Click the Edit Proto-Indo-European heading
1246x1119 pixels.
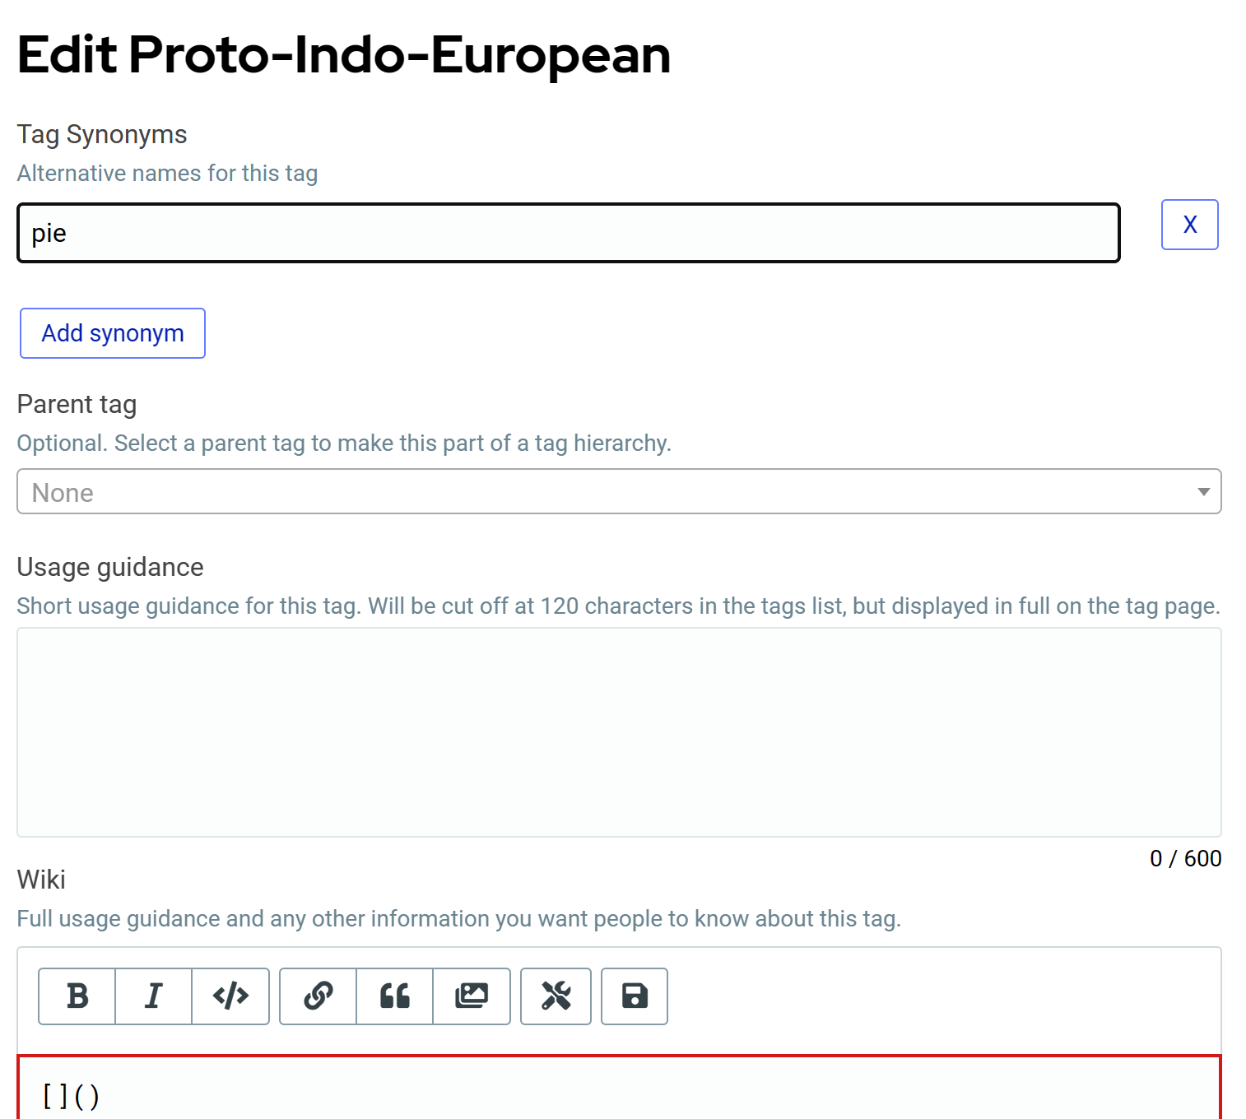343,54
